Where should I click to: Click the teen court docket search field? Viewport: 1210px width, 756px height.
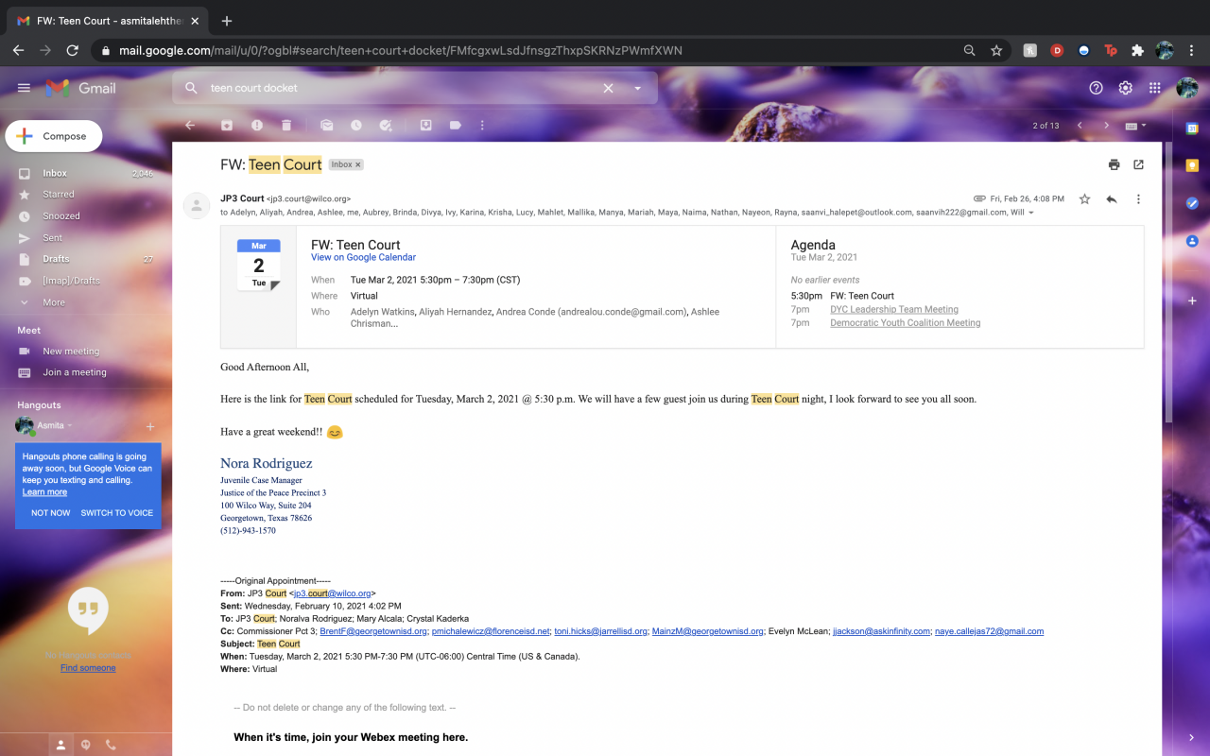402,88
